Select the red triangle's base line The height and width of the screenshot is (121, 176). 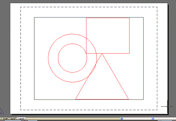tap(102, 99)
